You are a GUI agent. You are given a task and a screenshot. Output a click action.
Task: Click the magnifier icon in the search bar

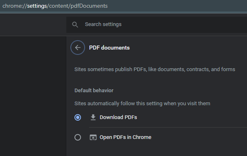click(x=75, y=25)
